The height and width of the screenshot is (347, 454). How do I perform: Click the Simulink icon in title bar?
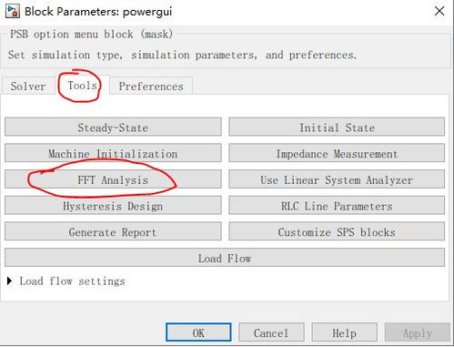pyautogui.click(x=13, y=11)
